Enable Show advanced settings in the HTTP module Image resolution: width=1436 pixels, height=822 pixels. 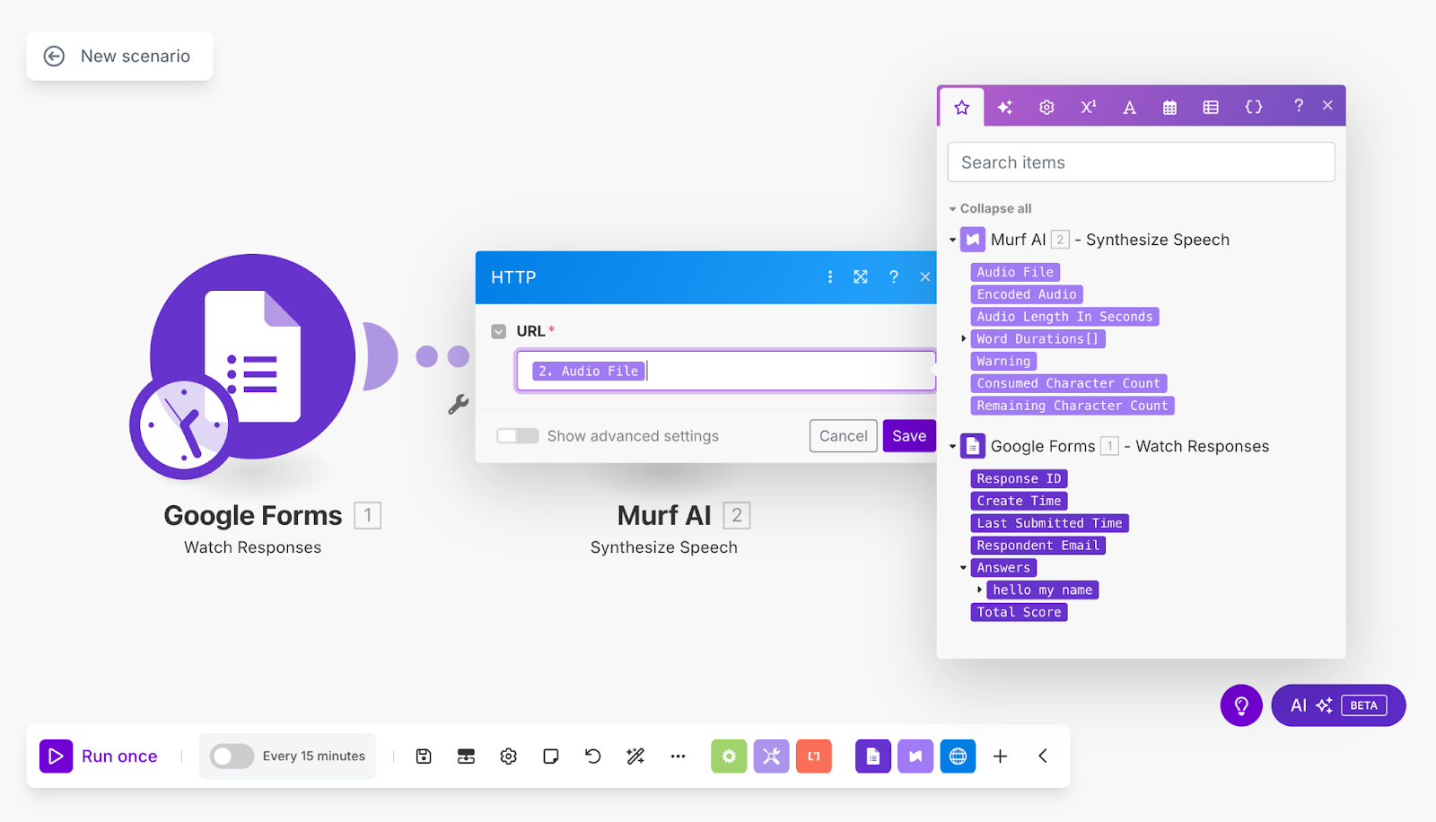pos(517,435)
